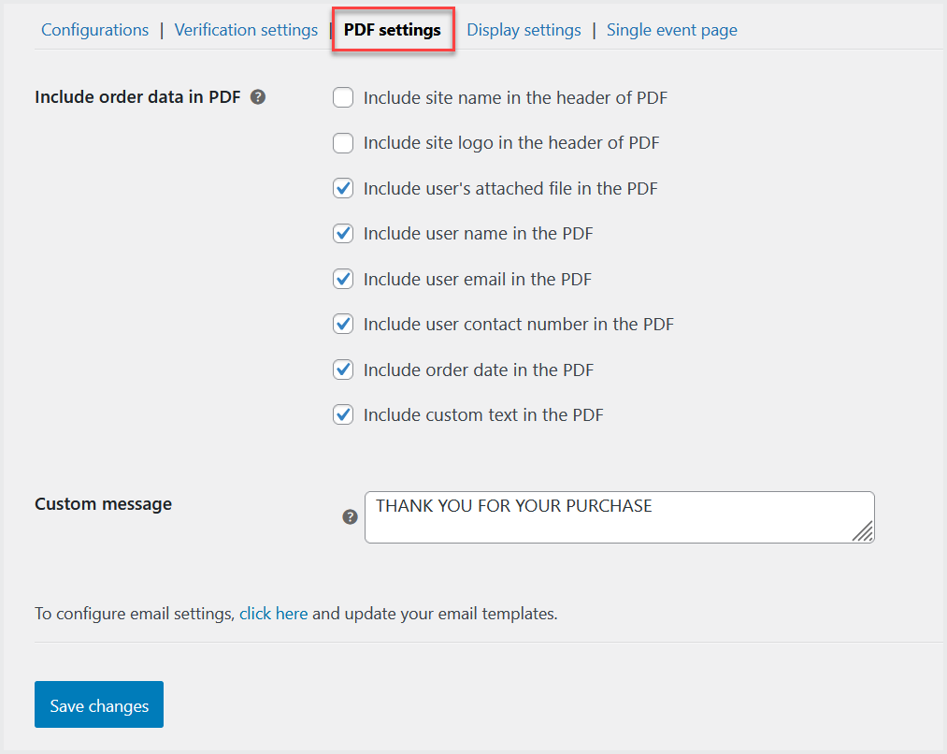Click the Save changes button
The height and width of the screenshot is (754, 947).
click(99, 705)
